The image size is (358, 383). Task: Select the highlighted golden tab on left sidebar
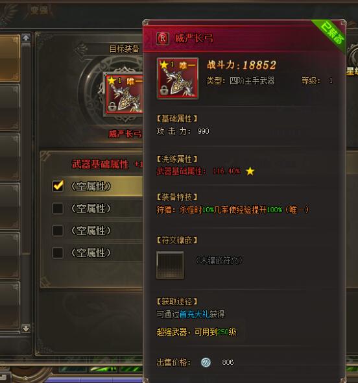pos(10,58)
